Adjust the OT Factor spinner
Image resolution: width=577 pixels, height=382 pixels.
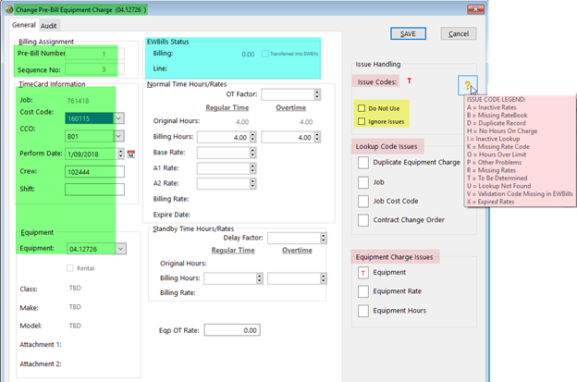(317, 94)
